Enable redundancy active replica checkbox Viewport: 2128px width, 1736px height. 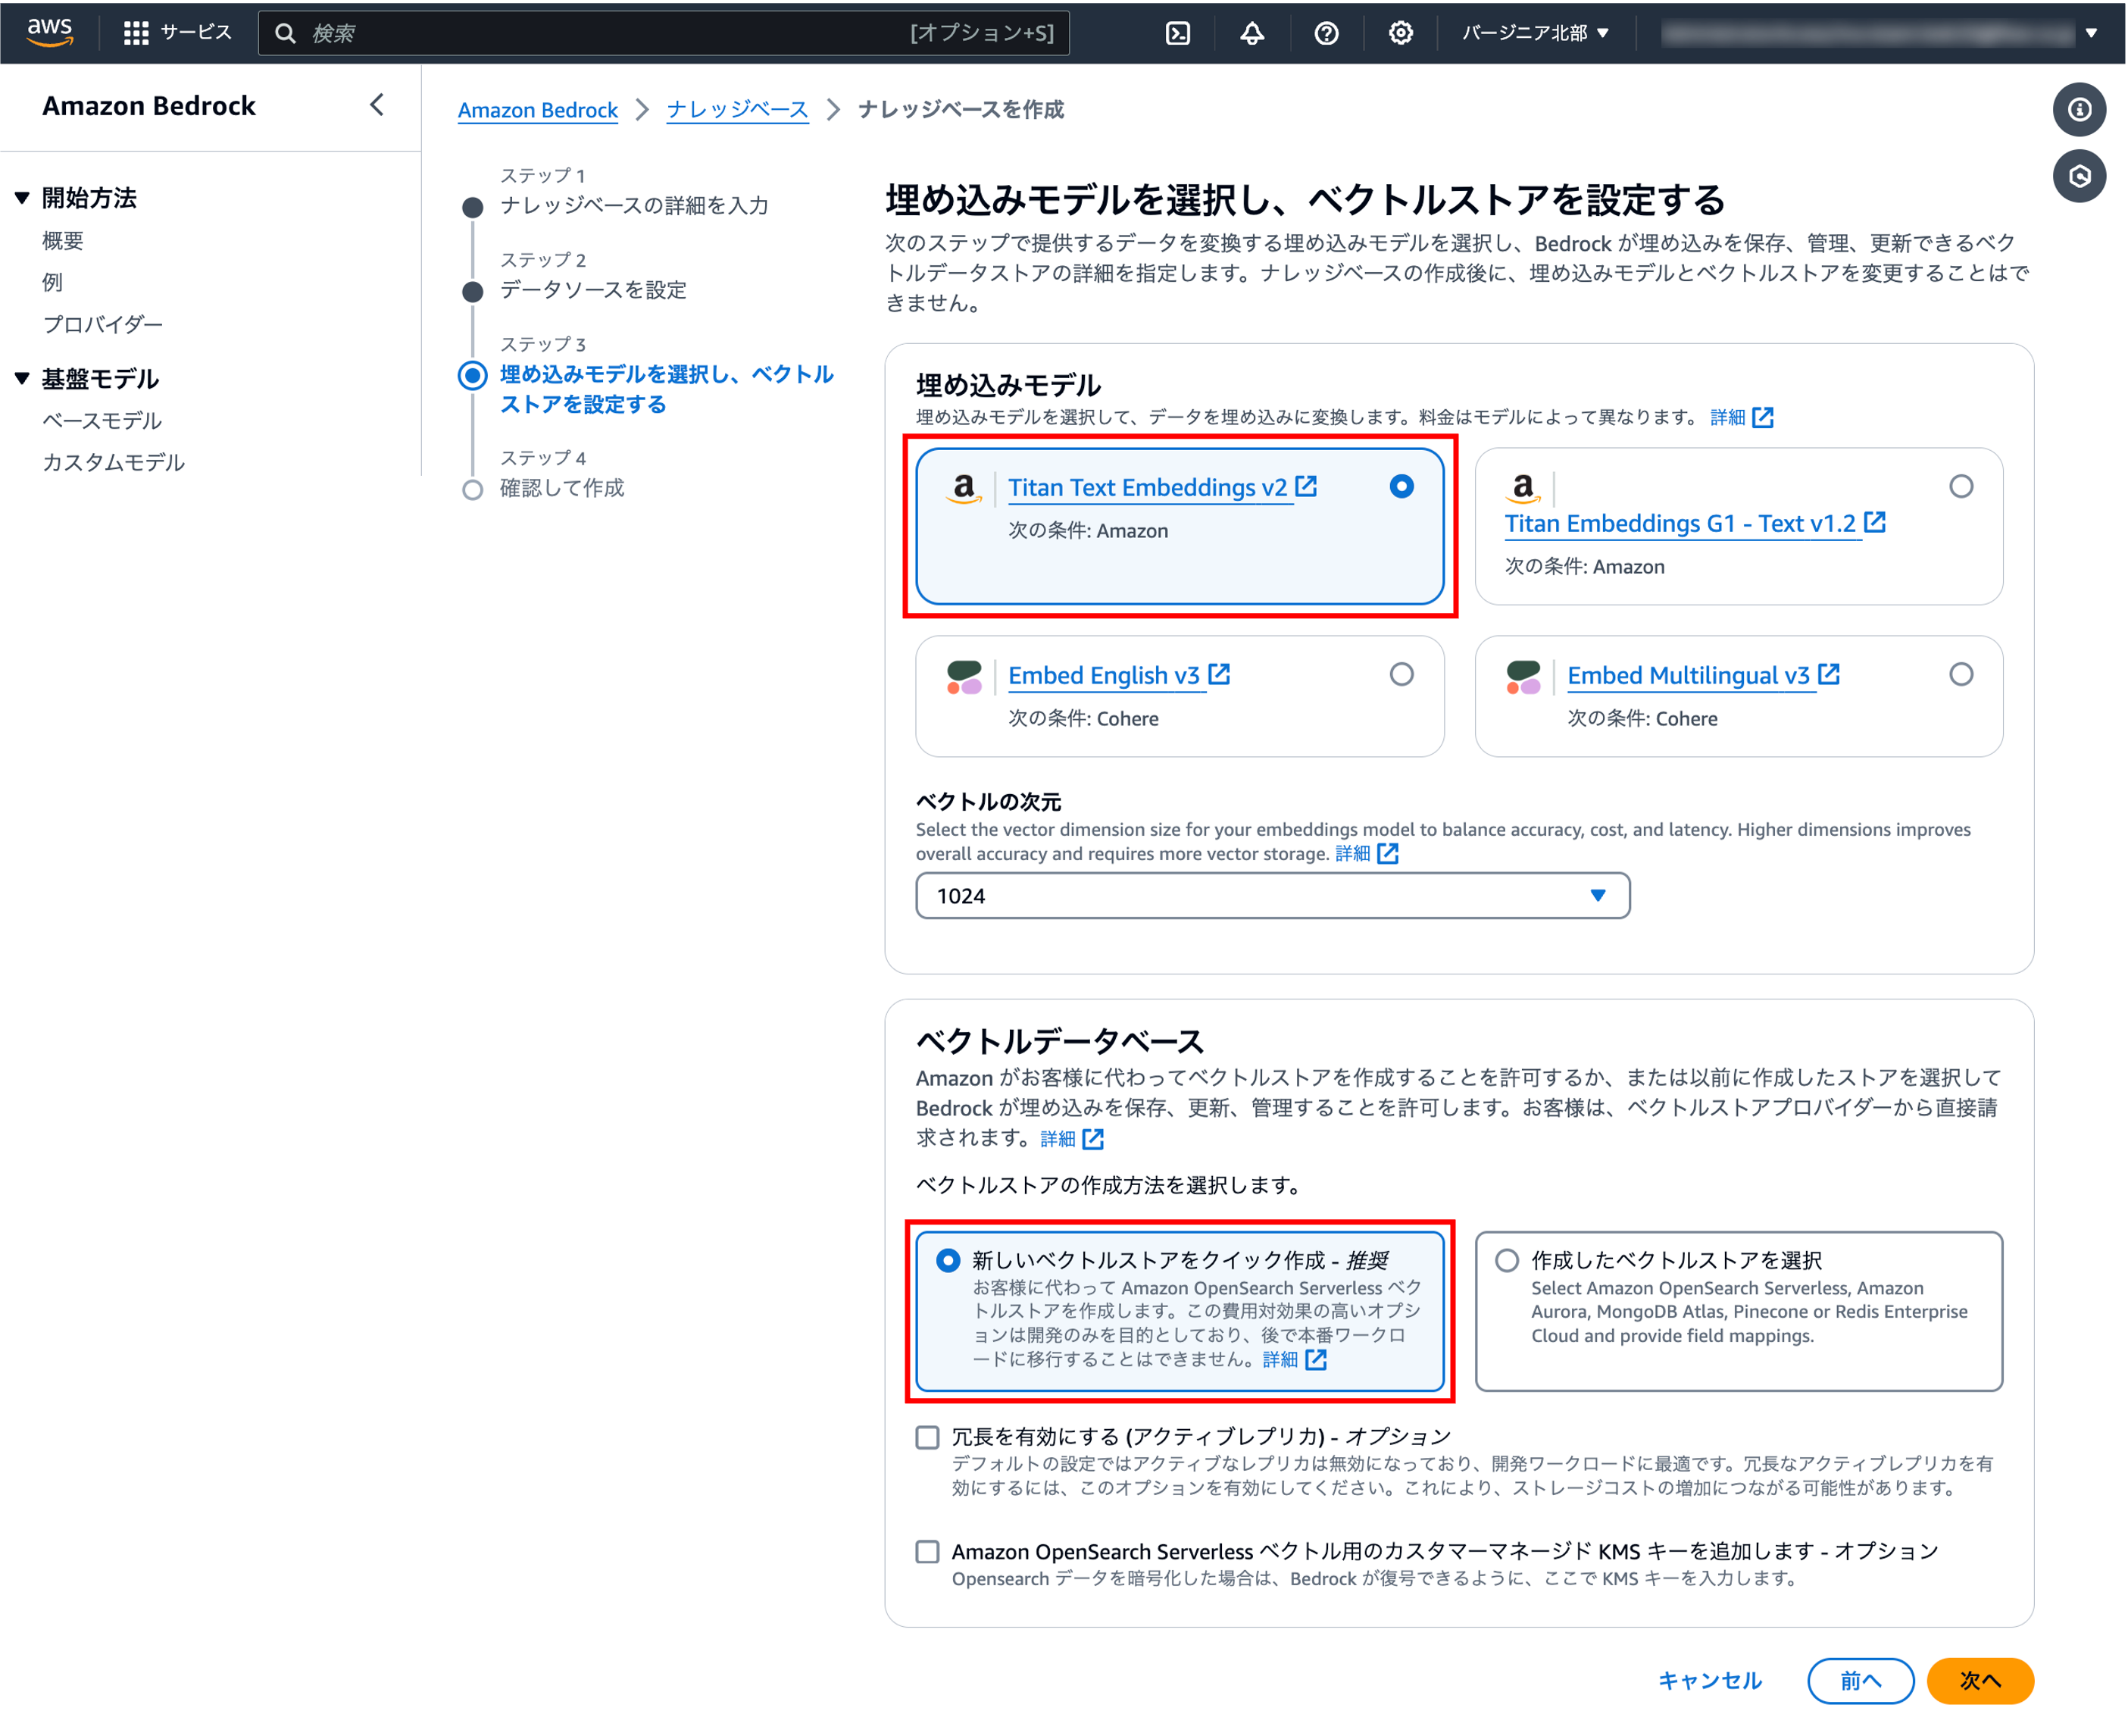click(927, 1437)
